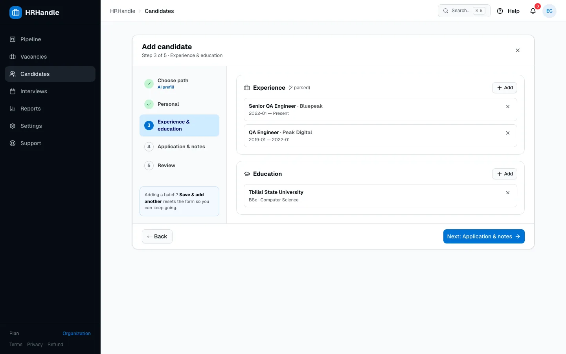Click the Experience briefcase icon
The image size is (566, 354).
[x=247, y=88]
